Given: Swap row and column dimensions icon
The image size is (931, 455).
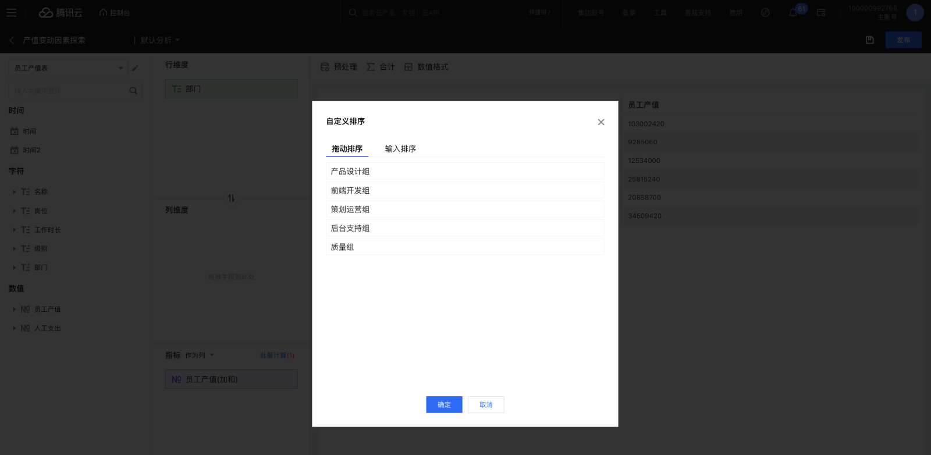Looking at the screenshot, I should [x=231, y=198].
